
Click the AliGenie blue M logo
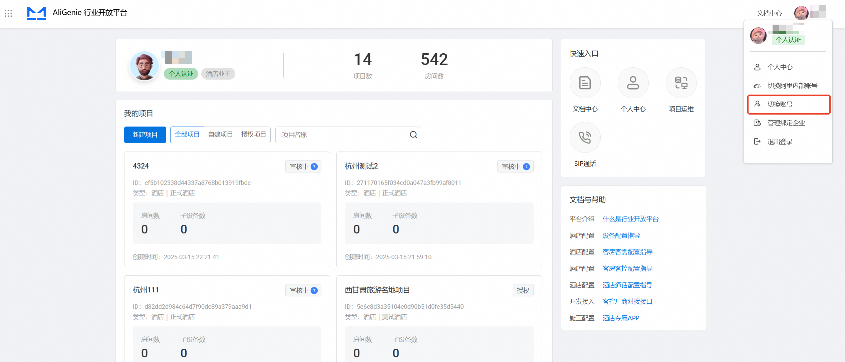(36, 13)
